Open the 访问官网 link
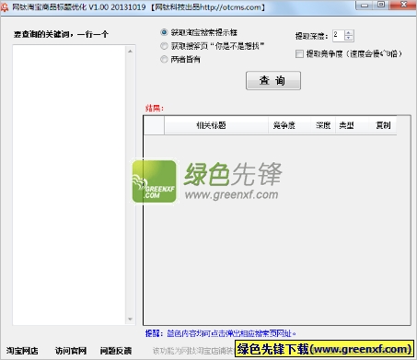417x360 pixels. click(x=71, y=351)
